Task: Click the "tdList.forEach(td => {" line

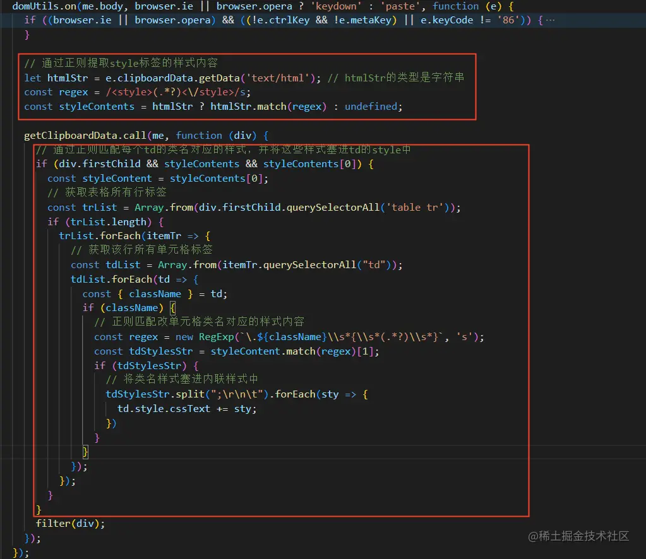Action: click(135, 279)
